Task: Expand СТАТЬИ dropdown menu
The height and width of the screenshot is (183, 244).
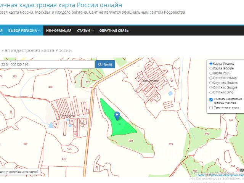Action: click(85, 30)
